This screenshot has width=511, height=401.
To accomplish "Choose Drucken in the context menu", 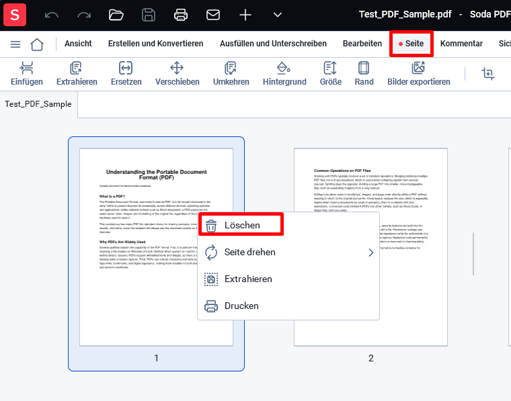I will point(288,306).
